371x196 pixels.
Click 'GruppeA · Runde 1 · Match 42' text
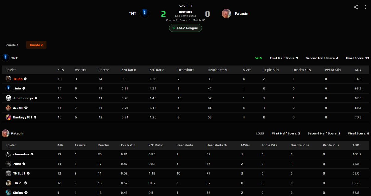(x=185, y=20)
